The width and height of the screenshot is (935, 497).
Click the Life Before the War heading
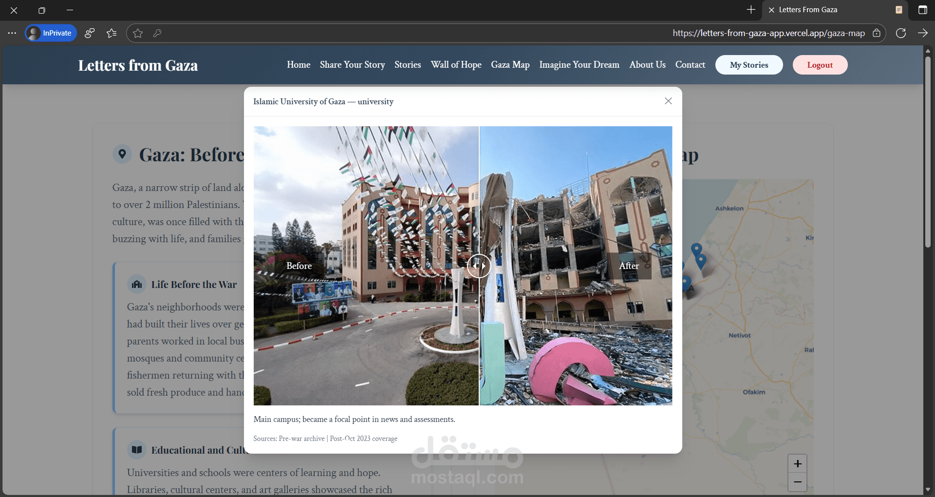tap(194, 285)
